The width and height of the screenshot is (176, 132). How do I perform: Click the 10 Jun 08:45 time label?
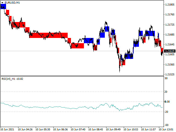click(96, 130)
